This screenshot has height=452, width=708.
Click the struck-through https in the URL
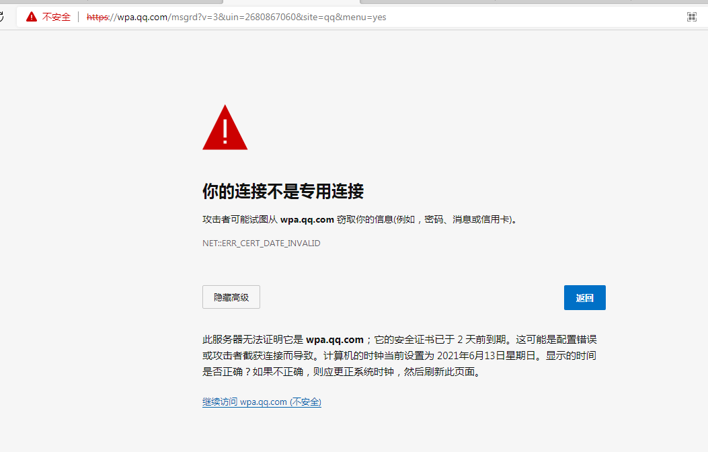pos(97,17)
